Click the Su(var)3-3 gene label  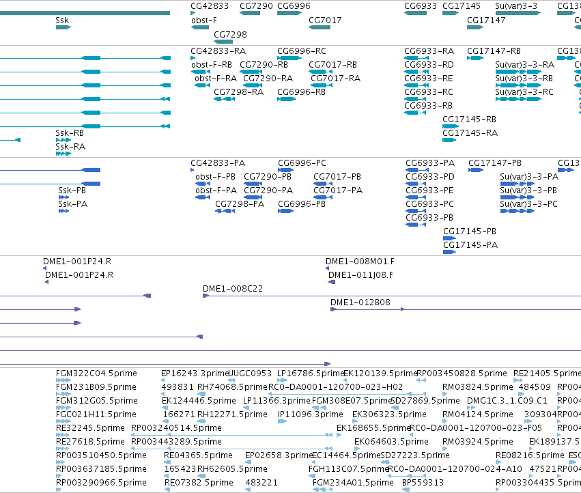516,6
